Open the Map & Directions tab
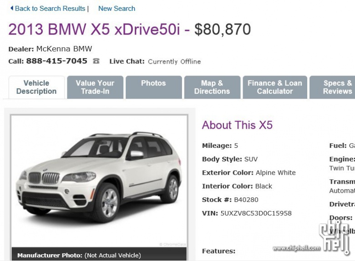This screenshot has height=261, width=355. click(x=212, y=87)
